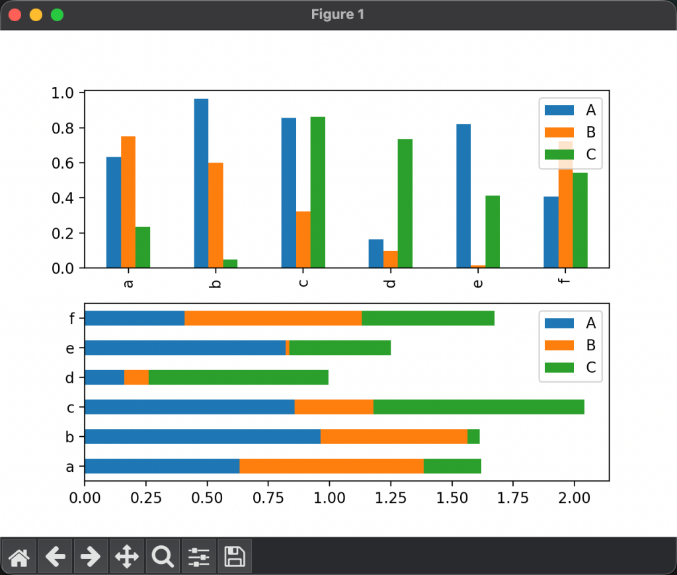Click the 1.0 tick label on top chart

[x=64, y=93]
